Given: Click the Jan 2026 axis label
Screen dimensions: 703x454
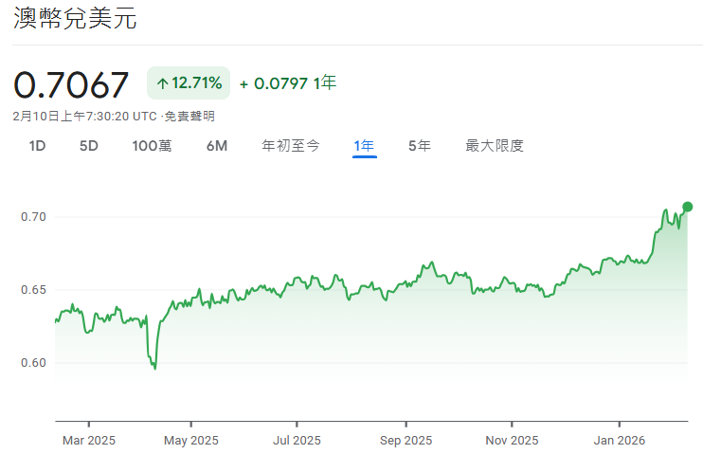Looking at the screenshot, I should (620, 441).
